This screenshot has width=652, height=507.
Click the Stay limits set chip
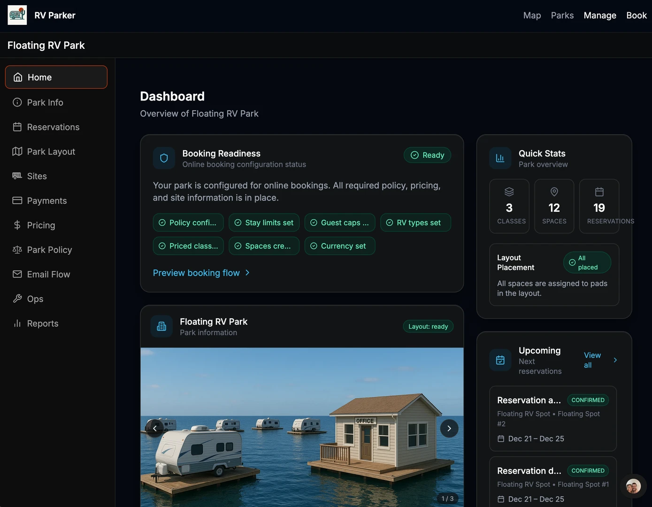(x=264, y=223)
